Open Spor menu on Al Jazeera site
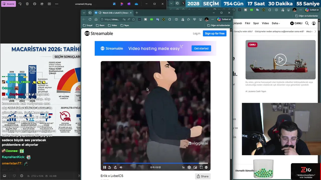This screenshot has height=180, width=321. 256,23
